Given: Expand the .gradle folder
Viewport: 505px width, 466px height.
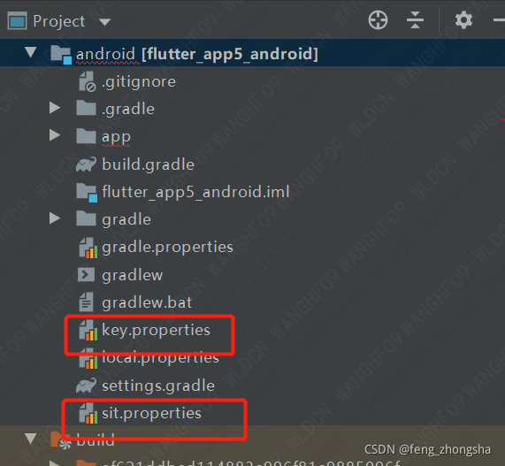Looking at the screenshot, I should [x=55, y=108].
